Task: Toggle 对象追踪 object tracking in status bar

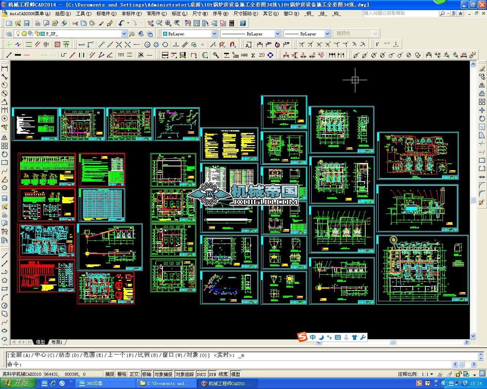Action: (185, 374)
